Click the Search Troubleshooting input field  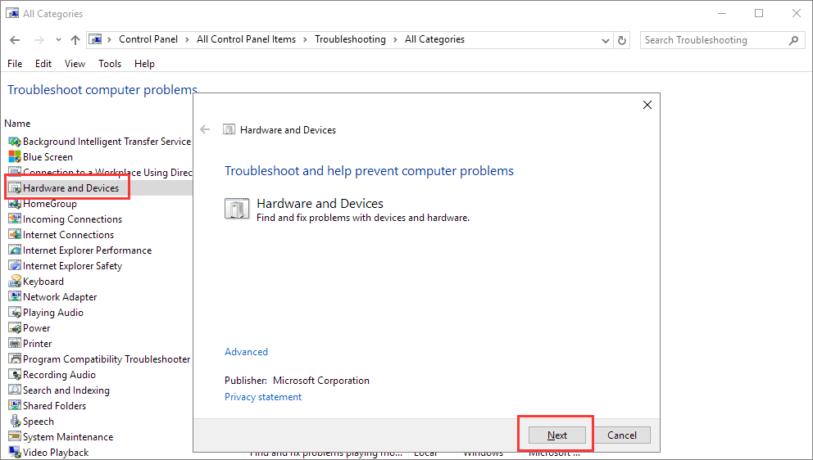[713, 40]
